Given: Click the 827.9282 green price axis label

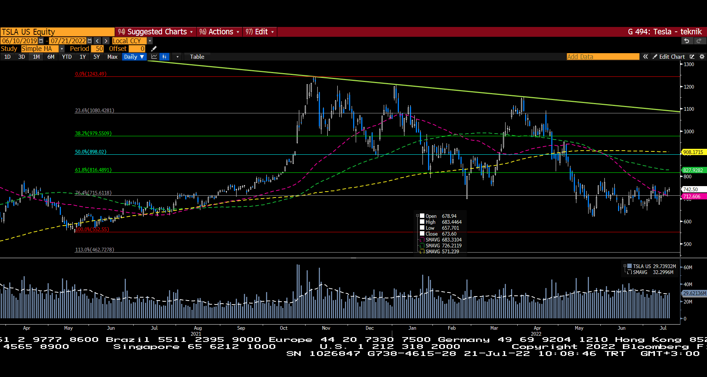Looking at the screenshot, I should tap(693, 170).
